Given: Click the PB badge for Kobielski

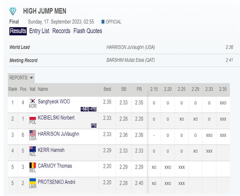Looking at the screenshot, I should click(x=94, y=125).
